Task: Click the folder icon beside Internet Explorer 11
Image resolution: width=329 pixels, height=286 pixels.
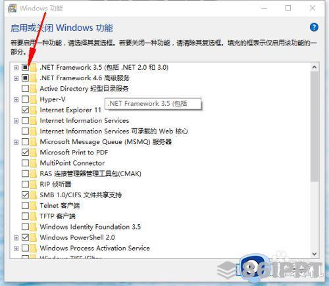Action: (x=33, y=110)
